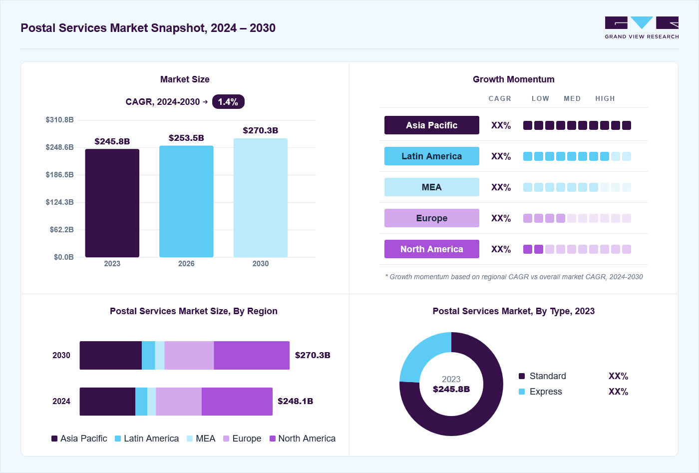Click the Europe segment of 2030 bar
This screenshot has width=699, height=473.
click(x=189, y=356)
